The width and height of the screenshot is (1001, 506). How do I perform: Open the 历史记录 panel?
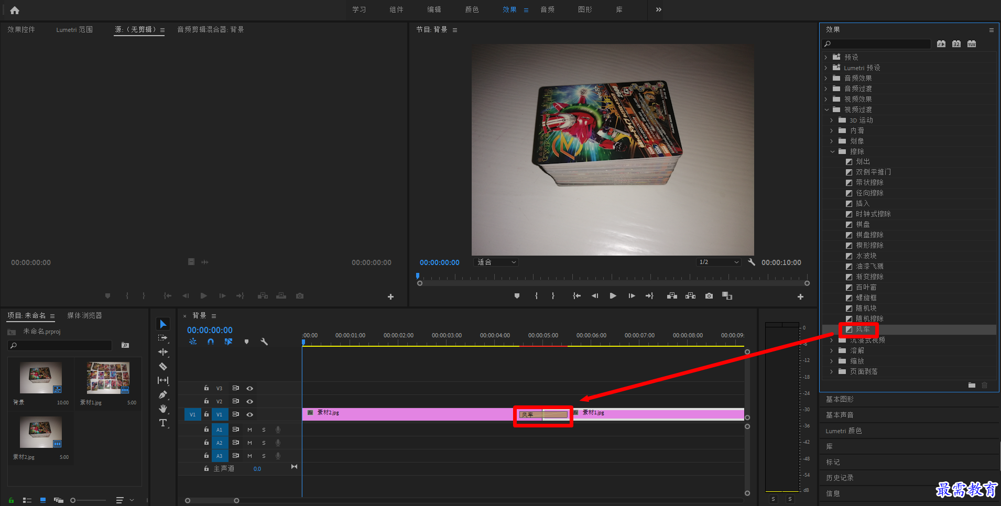coord(840,478)
